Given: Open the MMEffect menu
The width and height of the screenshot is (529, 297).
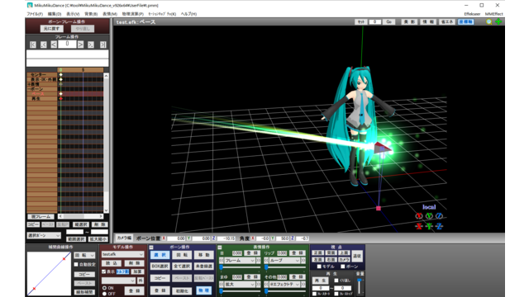Looking at the screenshot, I should 494,14.
